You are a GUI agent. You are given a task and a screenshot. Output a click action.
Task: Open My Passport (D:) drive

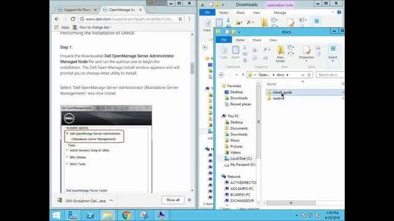243,165
